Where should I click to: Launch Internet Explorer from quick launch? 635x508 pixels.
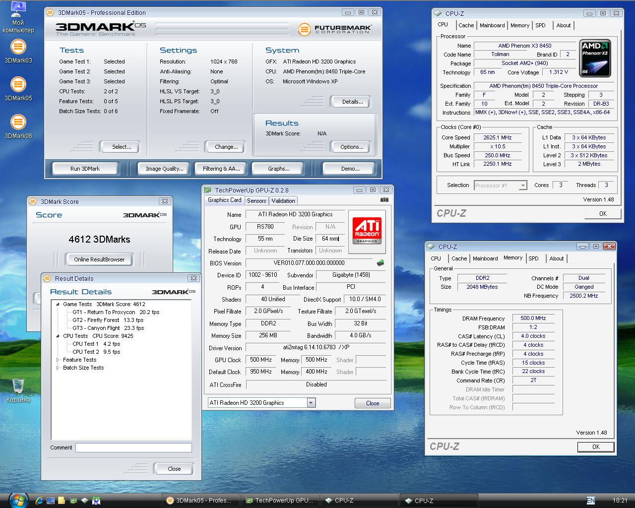coord(39,501)
